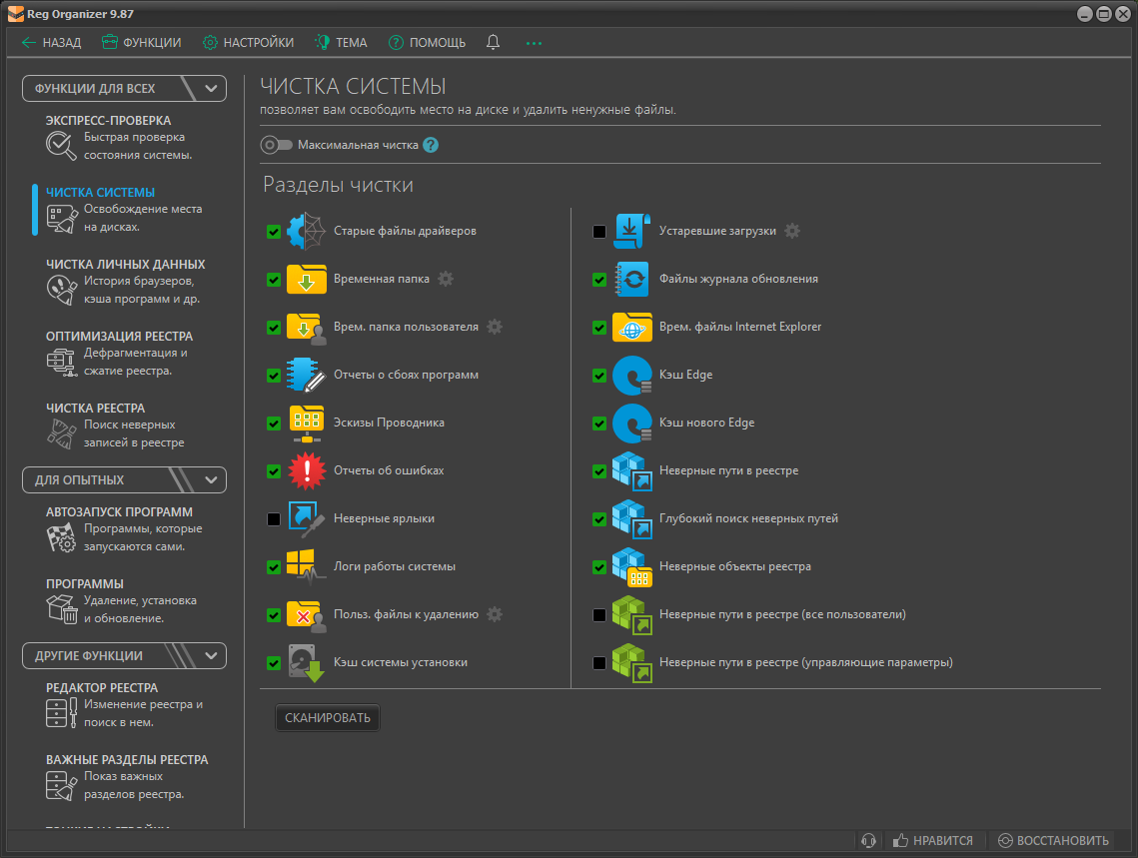Check the Неверные ярлыки checkbox
Screen dimensions: 1138x858
[x=274, y=519]
